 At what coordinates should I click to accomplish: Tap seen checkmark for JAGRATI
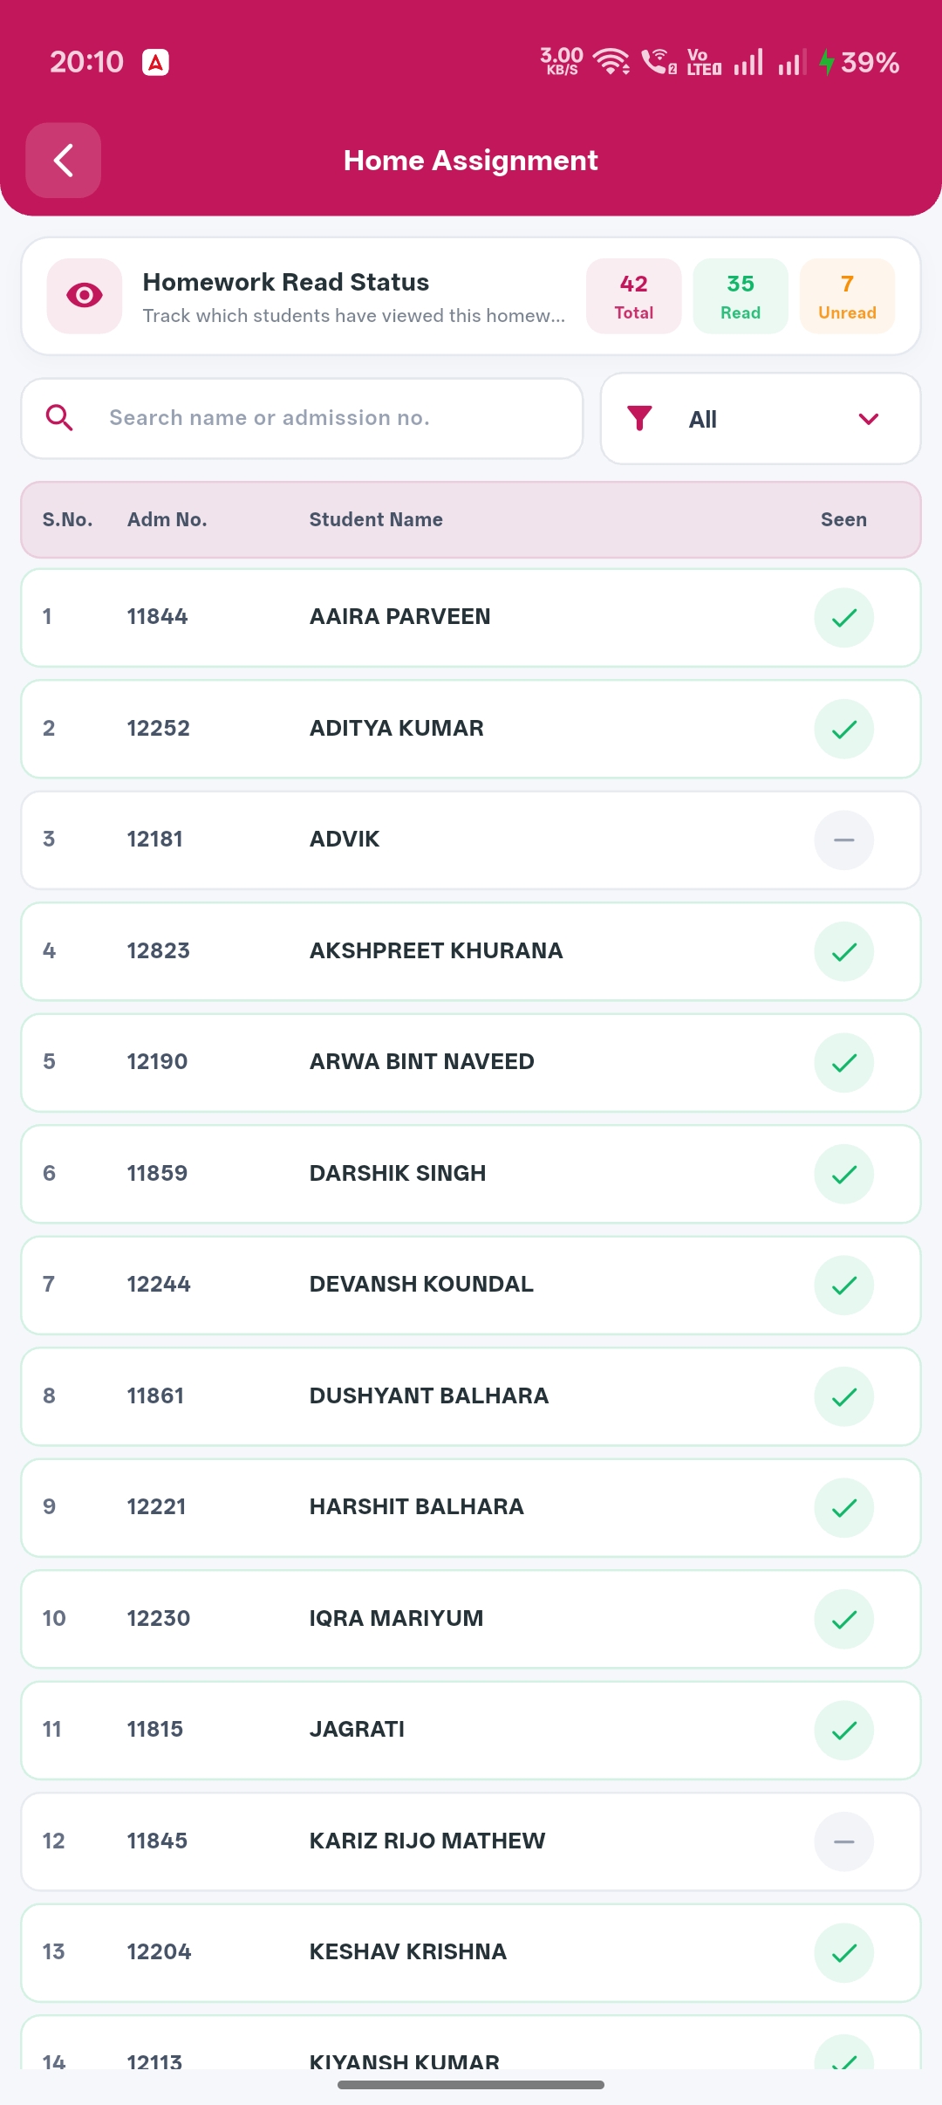tap(844, 1731)
